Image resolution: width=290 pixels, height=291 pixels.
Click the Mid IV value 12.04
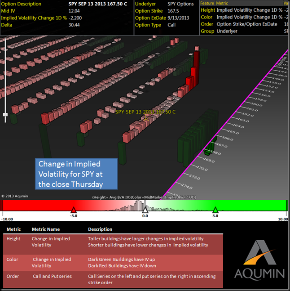pyautogui.click(x=74, y=11)
